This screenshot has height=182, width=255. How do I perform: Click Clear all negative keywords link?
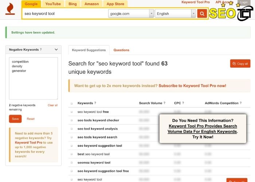point(53,105)
